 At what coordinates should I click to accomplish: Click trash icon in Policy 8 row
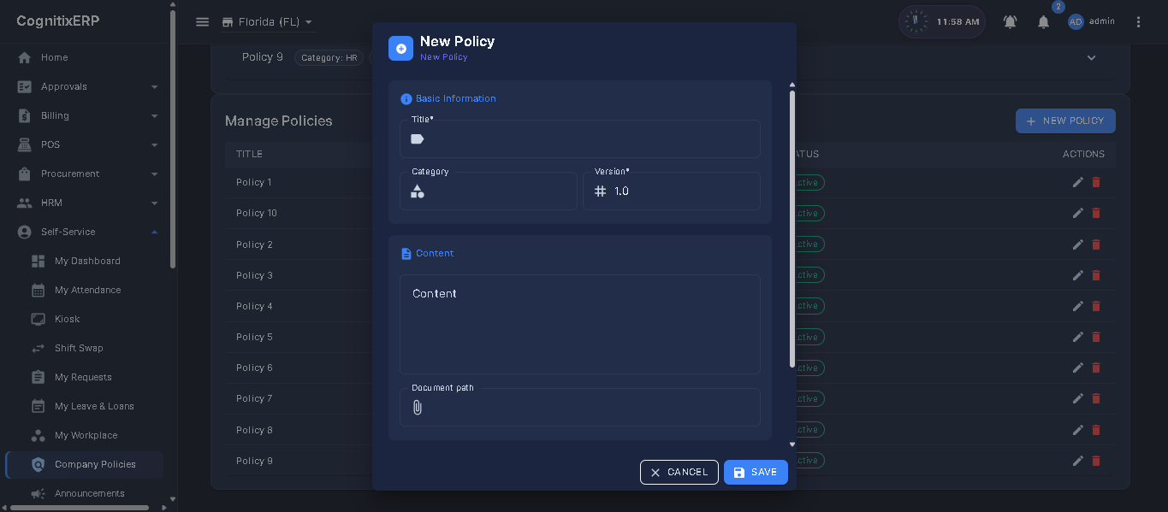[x=1096, y=430]
